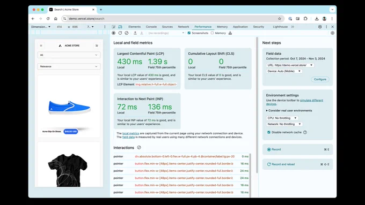
Task: Switch to the Application tab
Action: [x=240, y=27]
